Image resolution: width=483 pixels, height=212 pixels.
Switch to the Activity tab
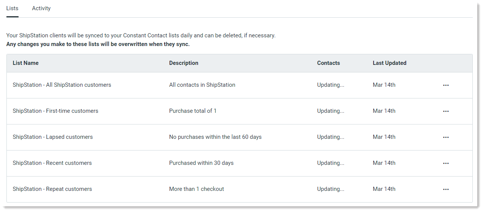pos(41,8)
